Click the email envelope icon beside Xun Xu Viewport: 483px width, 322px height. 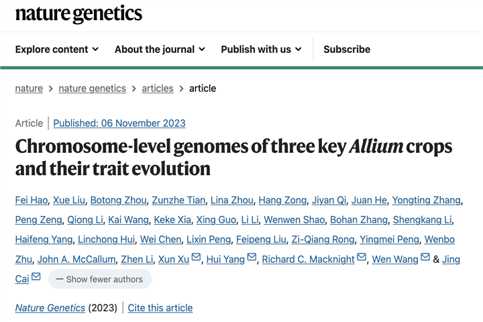pos(196,257)
